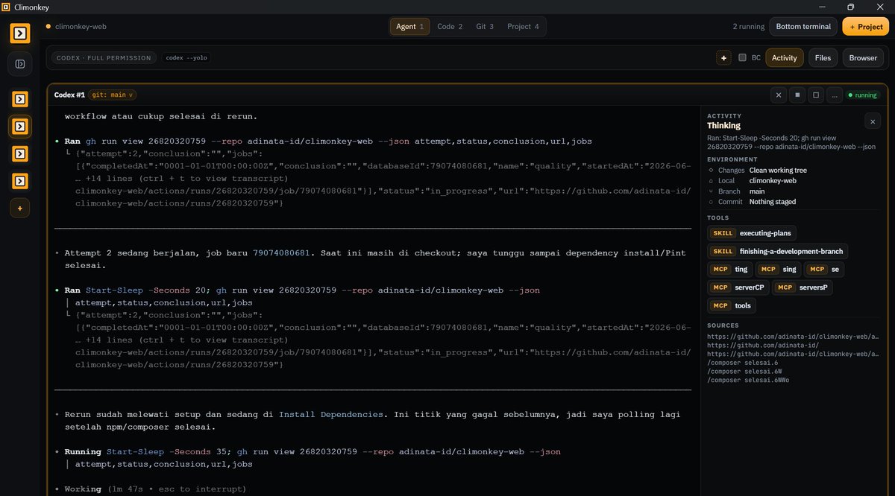This screenshot has width=895, height=496.
Task: Click the MCP serverCP tool chip
Action: click(x=738, y=287)
